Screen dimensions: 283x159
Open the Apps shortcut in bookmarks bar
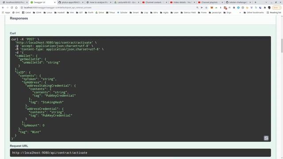pyautogui.click(x=6, y=13)
